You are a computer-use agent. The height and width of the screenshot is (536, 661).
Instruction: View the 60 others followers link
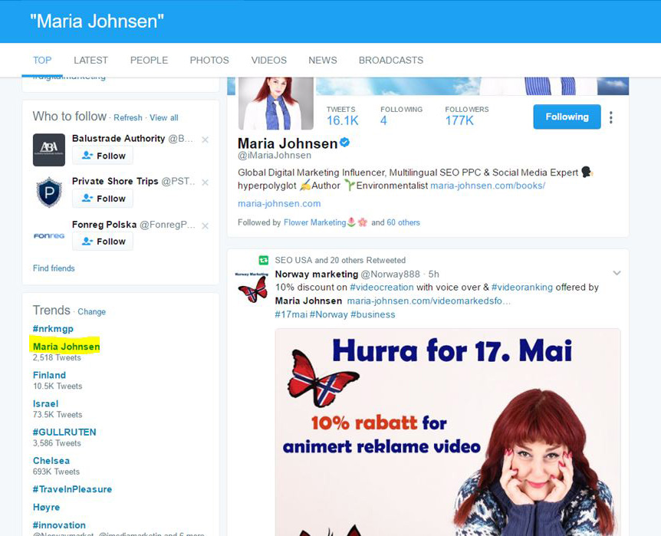[403, 222]
